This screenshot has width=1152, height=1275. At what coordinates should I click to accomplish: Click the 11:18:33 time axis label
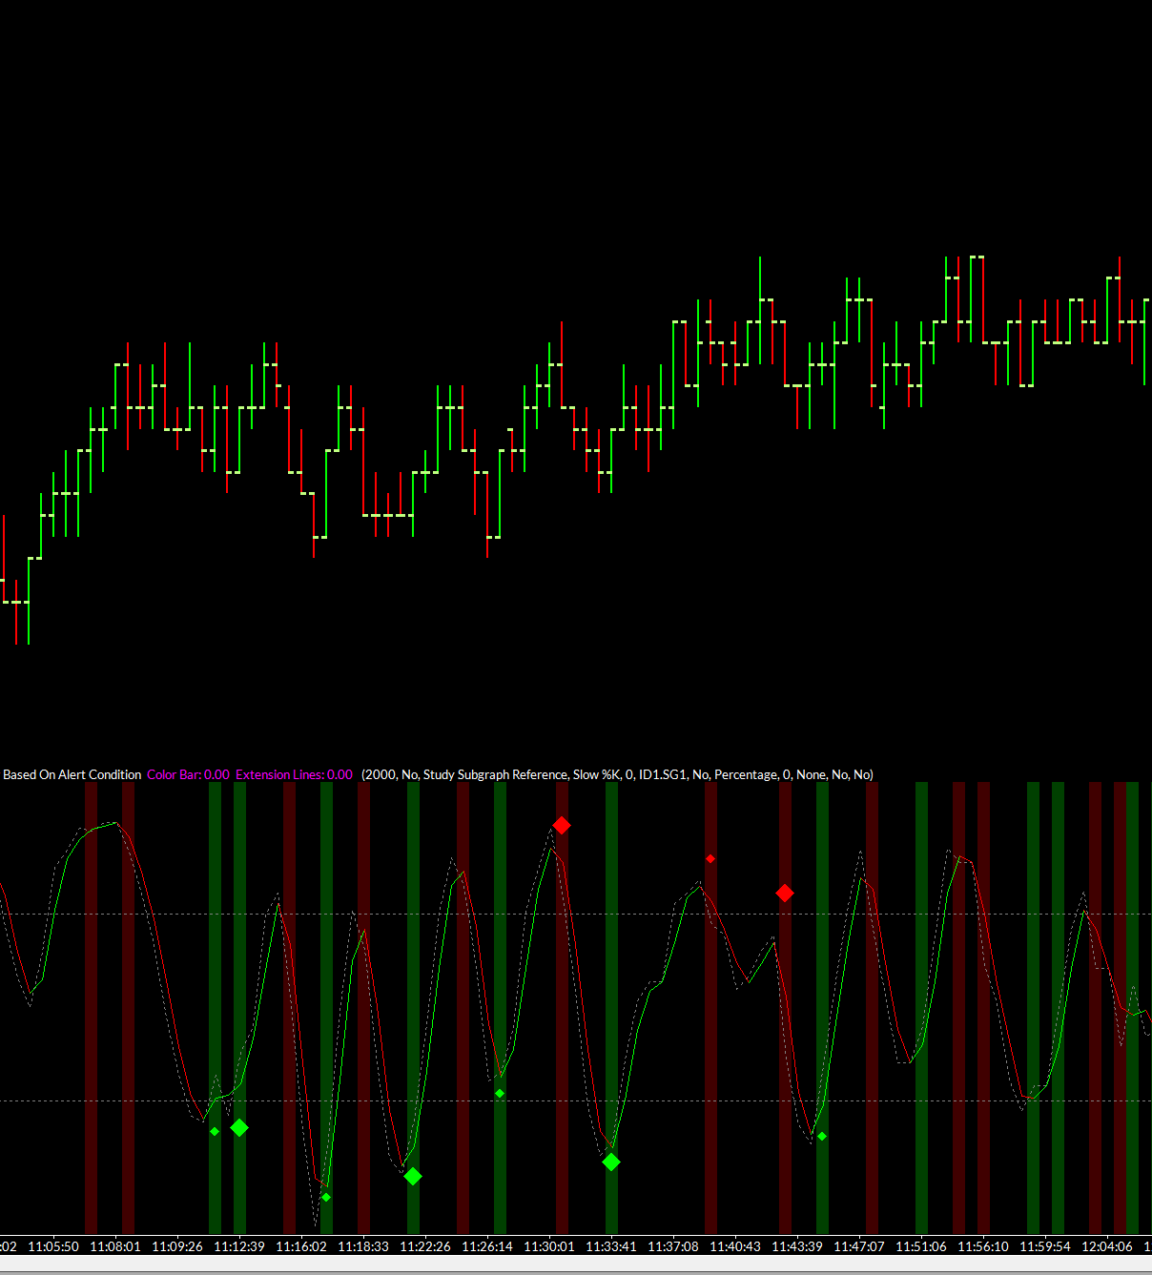click(x=363, y=1246)
